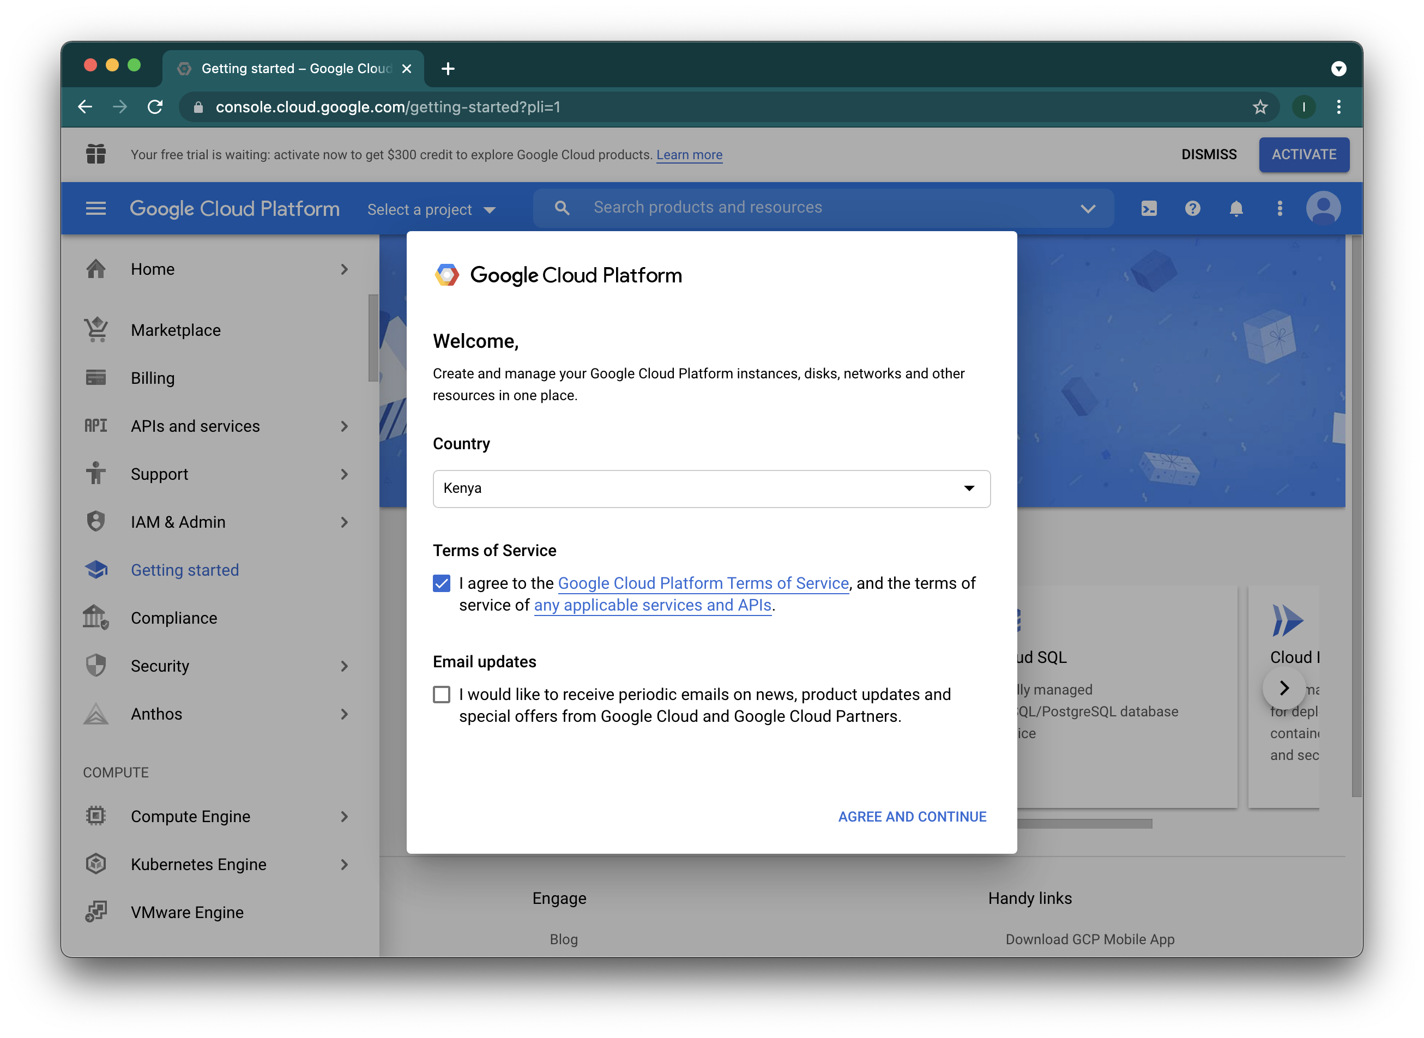Expand search options chevron in search bar
Screen dimensions: 1424x1038
click(x=1088, y=209)
